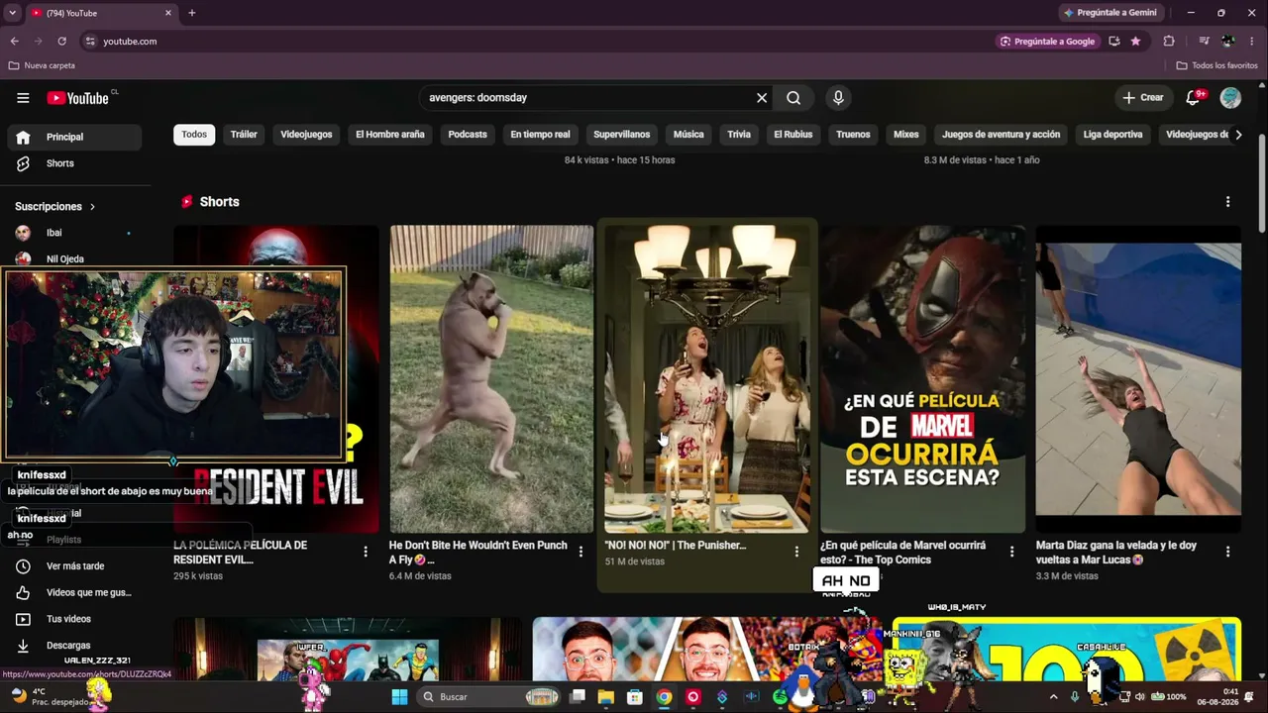Screen dimensions: 1268x713
Task: Click Pregúntale a Gemini button
Action: click(1109, 13)
